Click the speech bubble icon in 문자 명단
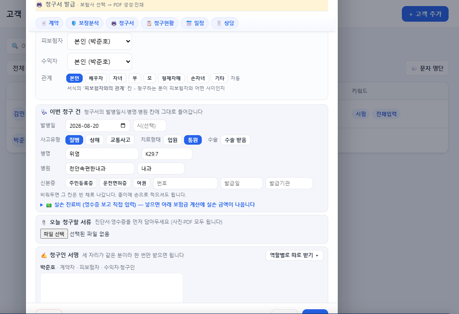 click(414, 68)
